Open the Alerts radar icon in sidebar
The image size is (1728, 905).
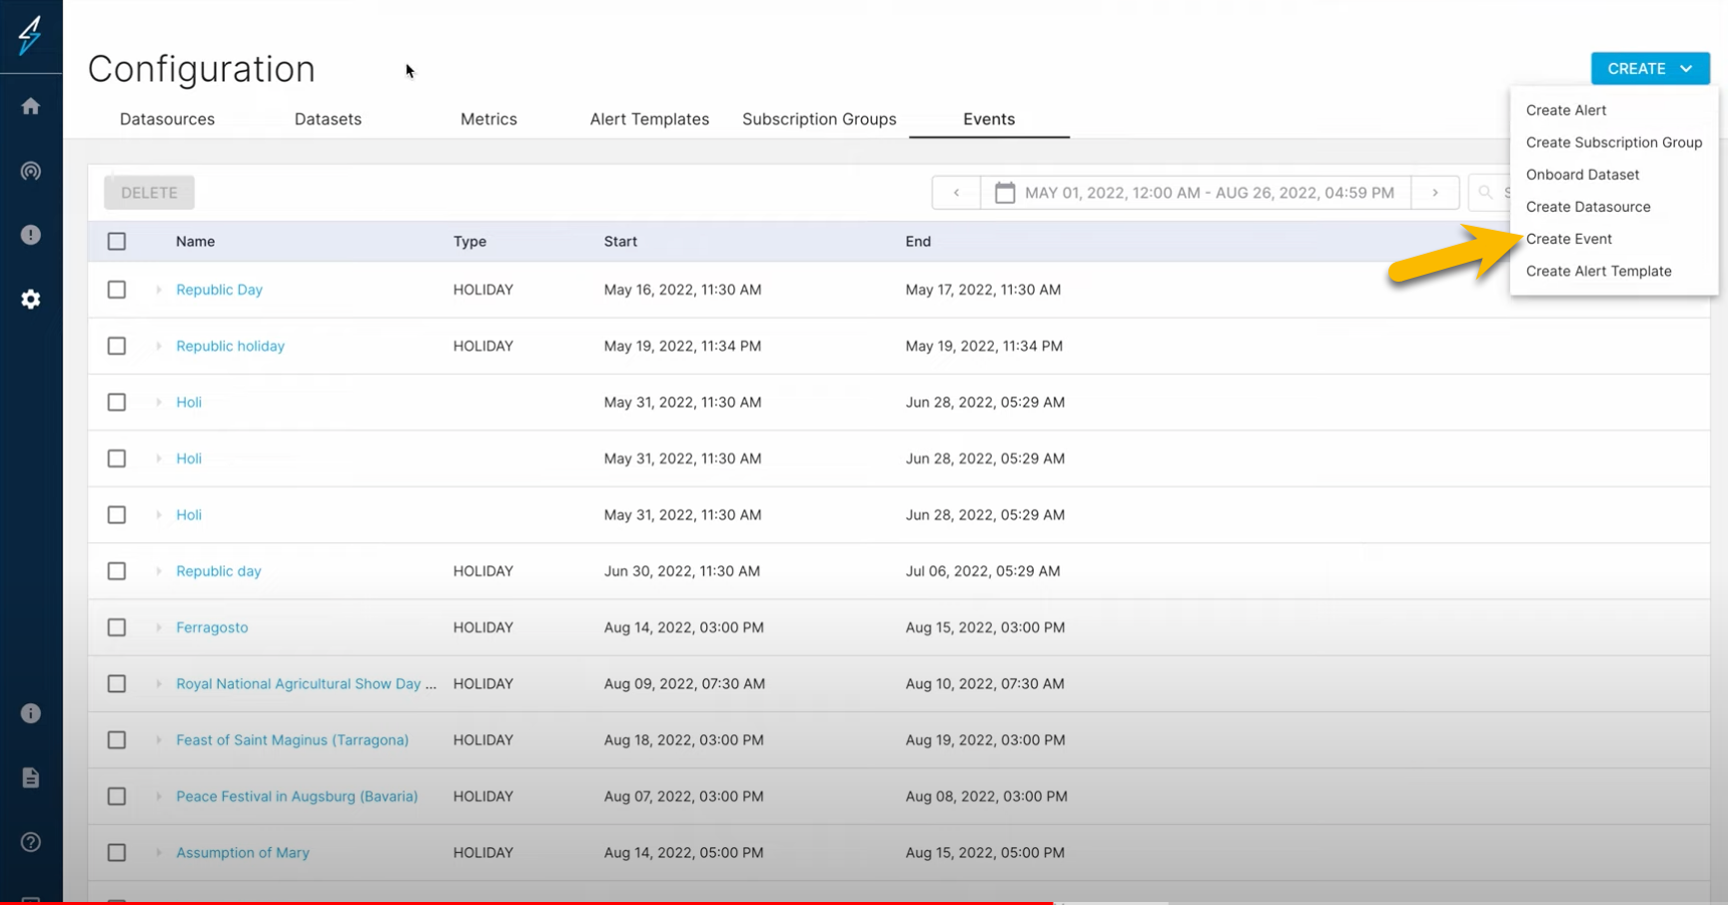pos(31,171)
